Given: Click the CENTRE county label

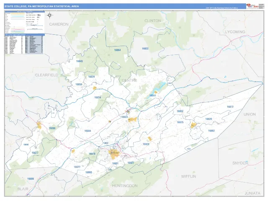Looking at the screenshot, I should coord(129,80).
